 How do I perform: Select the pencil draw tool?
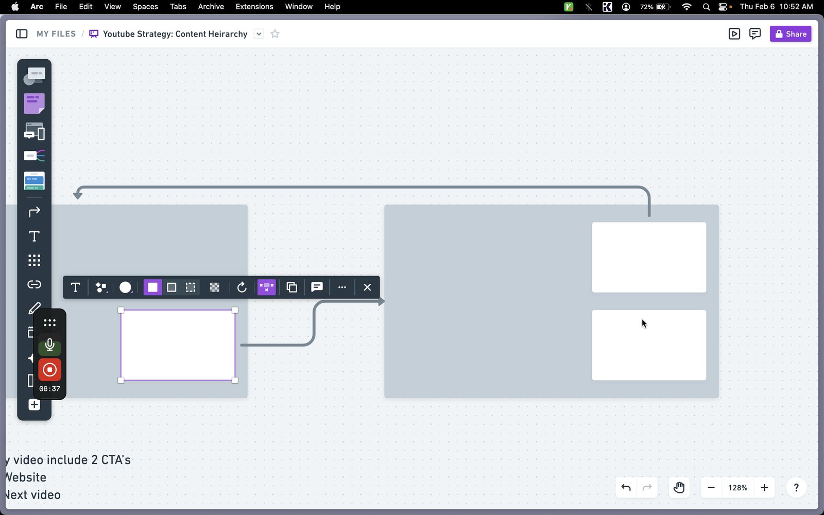point(34,308)
